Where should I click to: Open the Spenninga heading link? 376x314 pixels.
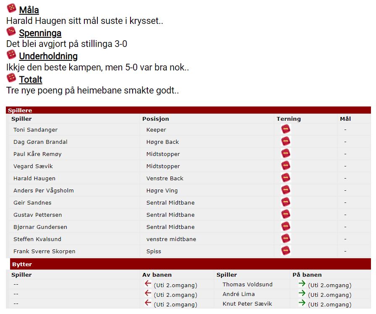click(x=40, y=33)
